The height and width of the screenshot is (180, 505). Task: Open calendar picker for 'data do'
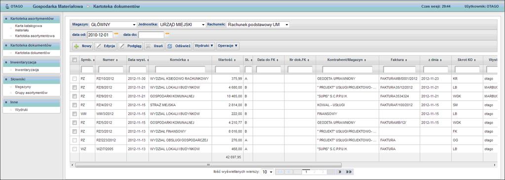tap(167, 34)
